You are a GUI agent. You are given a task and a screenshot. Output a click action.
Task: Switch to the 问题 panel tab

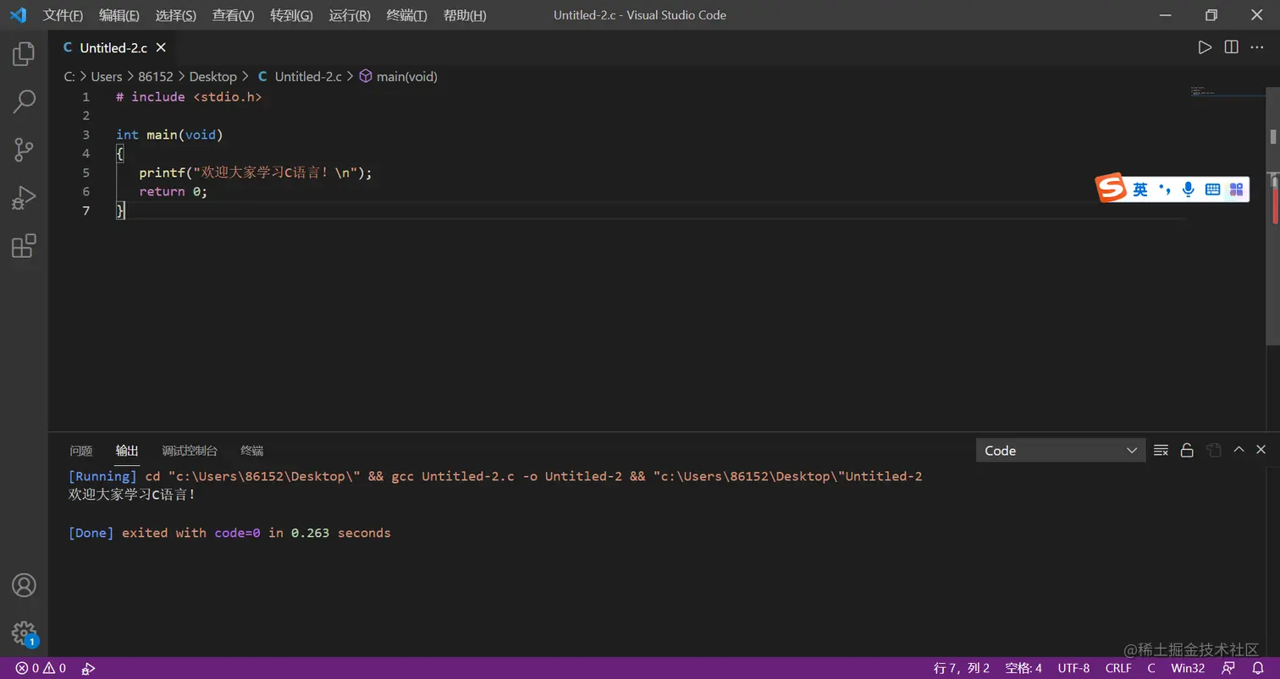(x=81, y=451)
